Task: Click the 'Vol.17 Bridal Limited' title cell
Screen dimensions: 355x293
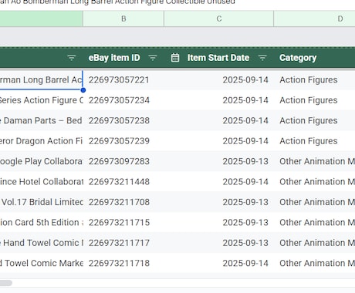Action: click(x=41, y=202)
